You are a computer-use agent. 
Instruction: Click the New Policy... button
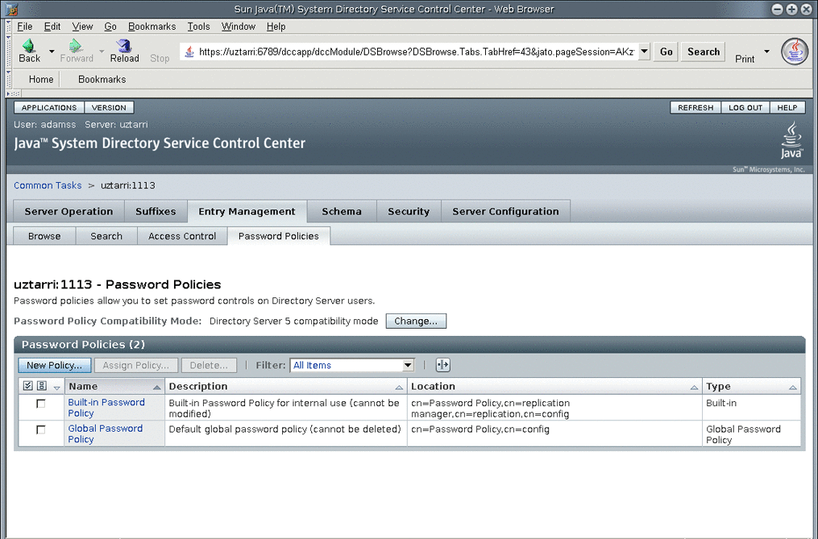click(x=54, y=365)
